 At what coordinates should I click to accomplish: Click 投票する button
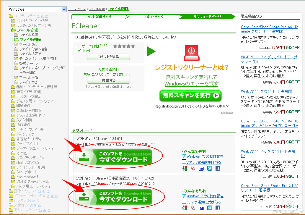(108, 80)
